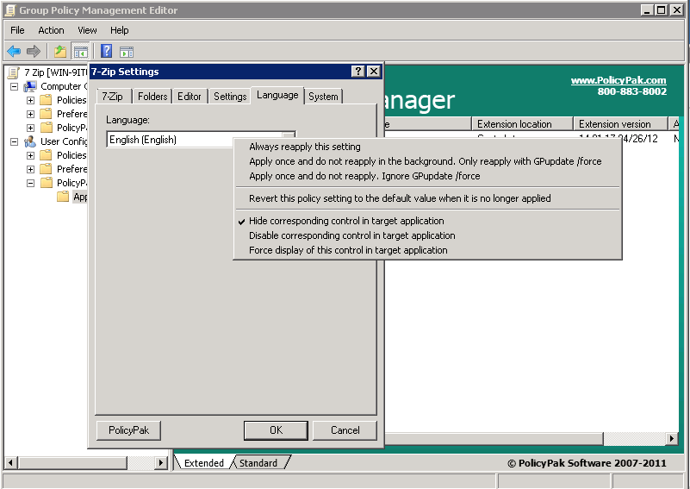Click the Forward arrow toolbar icon
This screenshot has height=489, width=690.
(34, 52)
